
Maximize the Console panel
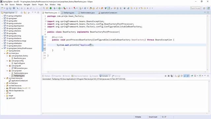pyautogui.click(x=208, y=76)
